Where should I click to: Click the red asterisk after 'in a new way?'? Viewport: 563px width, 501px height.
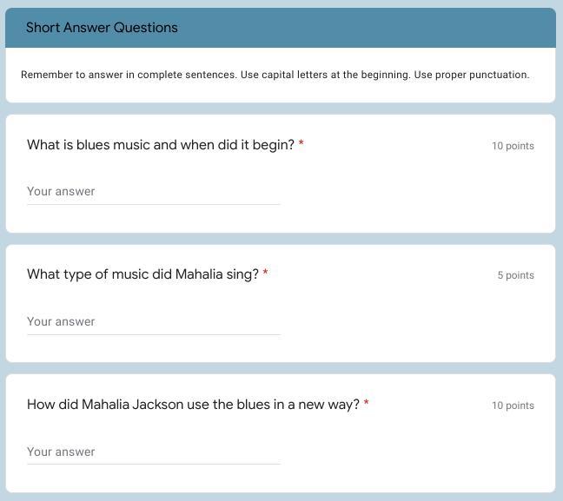[x=367, y=404]
